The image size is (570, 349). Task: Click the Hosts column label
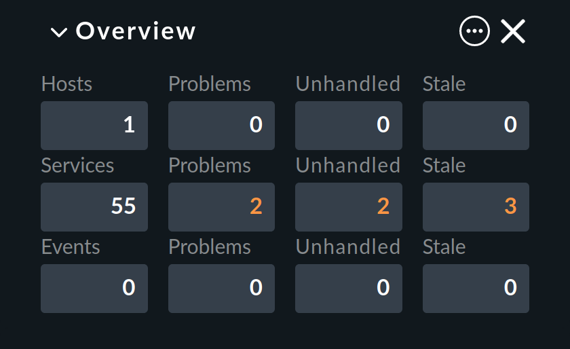[67, 84]
